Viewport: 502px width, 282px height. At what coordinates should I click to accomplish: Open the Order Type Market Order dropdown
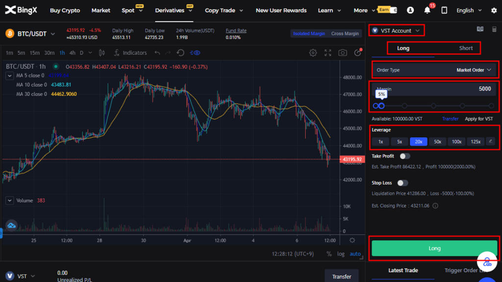tap(435, 70)
